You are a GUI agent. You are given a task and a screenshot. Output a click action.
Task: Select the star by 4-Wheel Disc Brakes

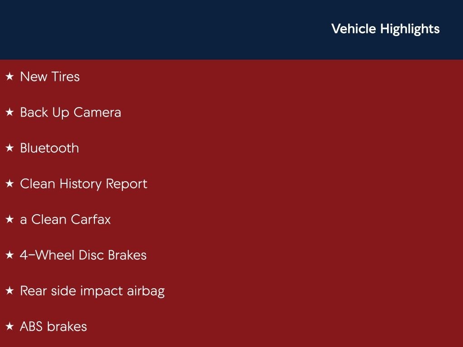(x=9, y=255)
